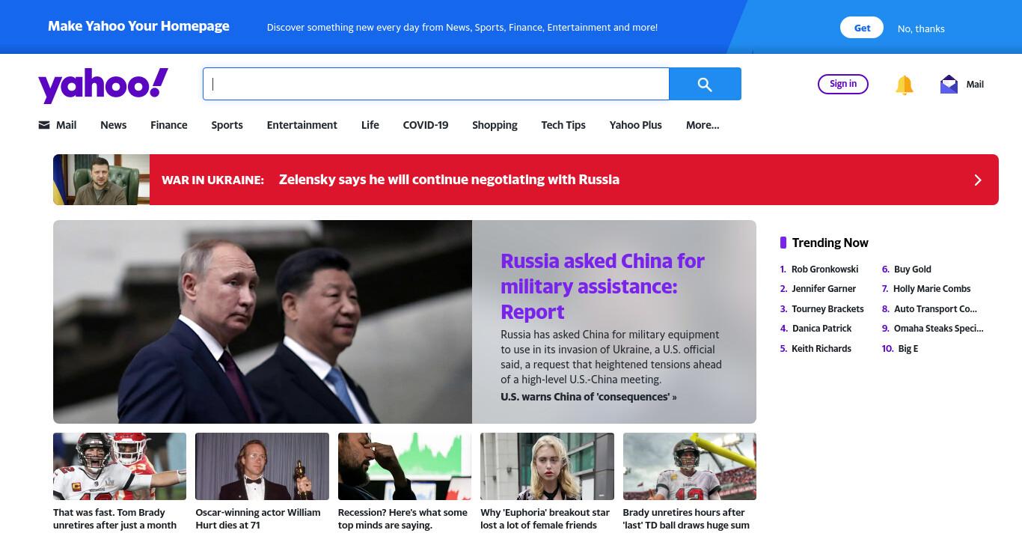Focus the Yahoo search input field
Viewport: 1022px width, 545px height.
pyautogui.click(x=436, y=84)
